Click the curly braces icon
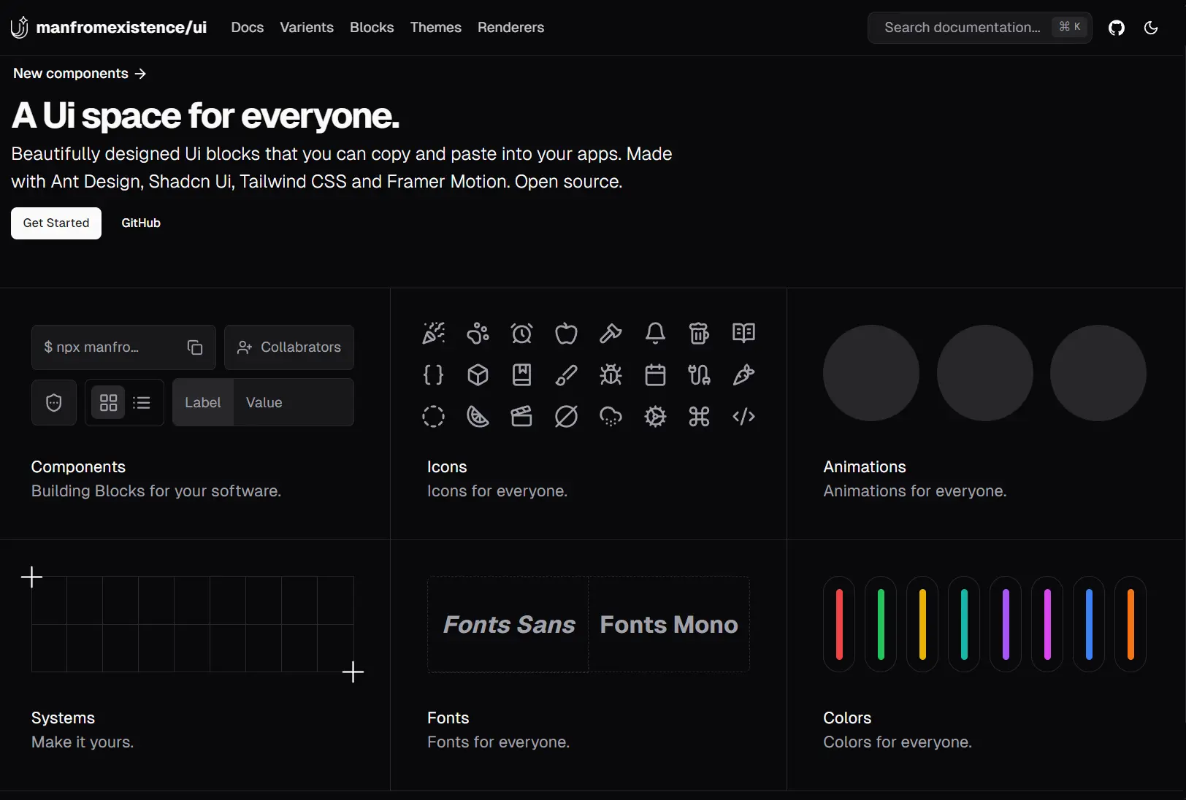 click(x=433, y=375)
